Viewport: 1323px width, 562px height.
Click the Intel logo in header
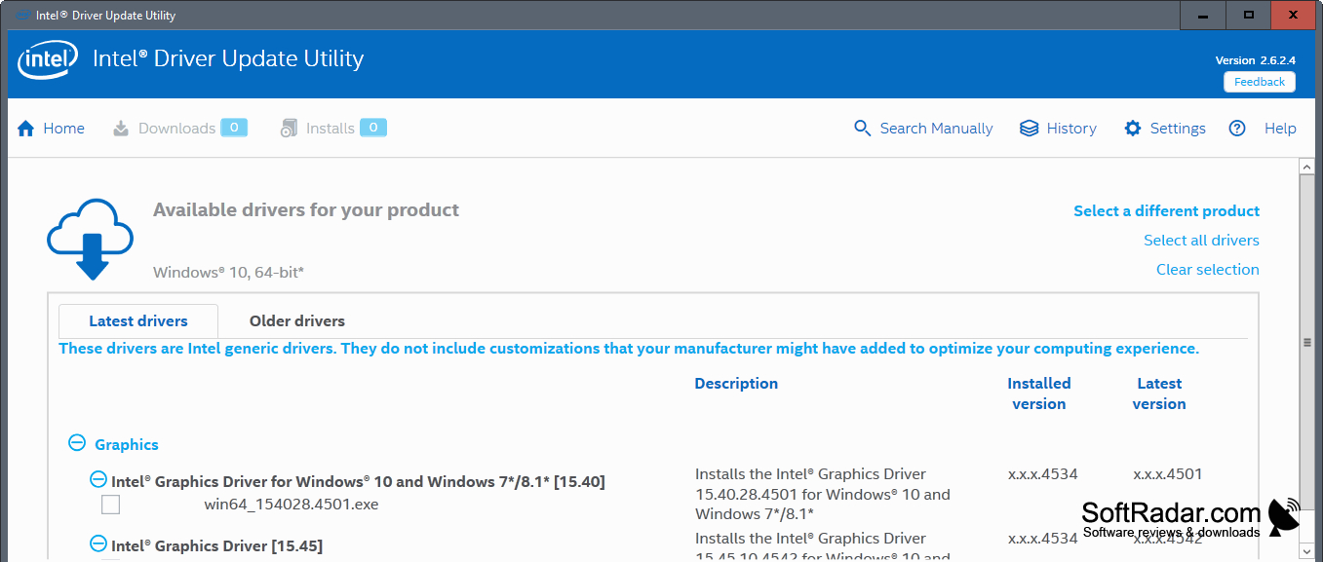(x=48, y=61)
